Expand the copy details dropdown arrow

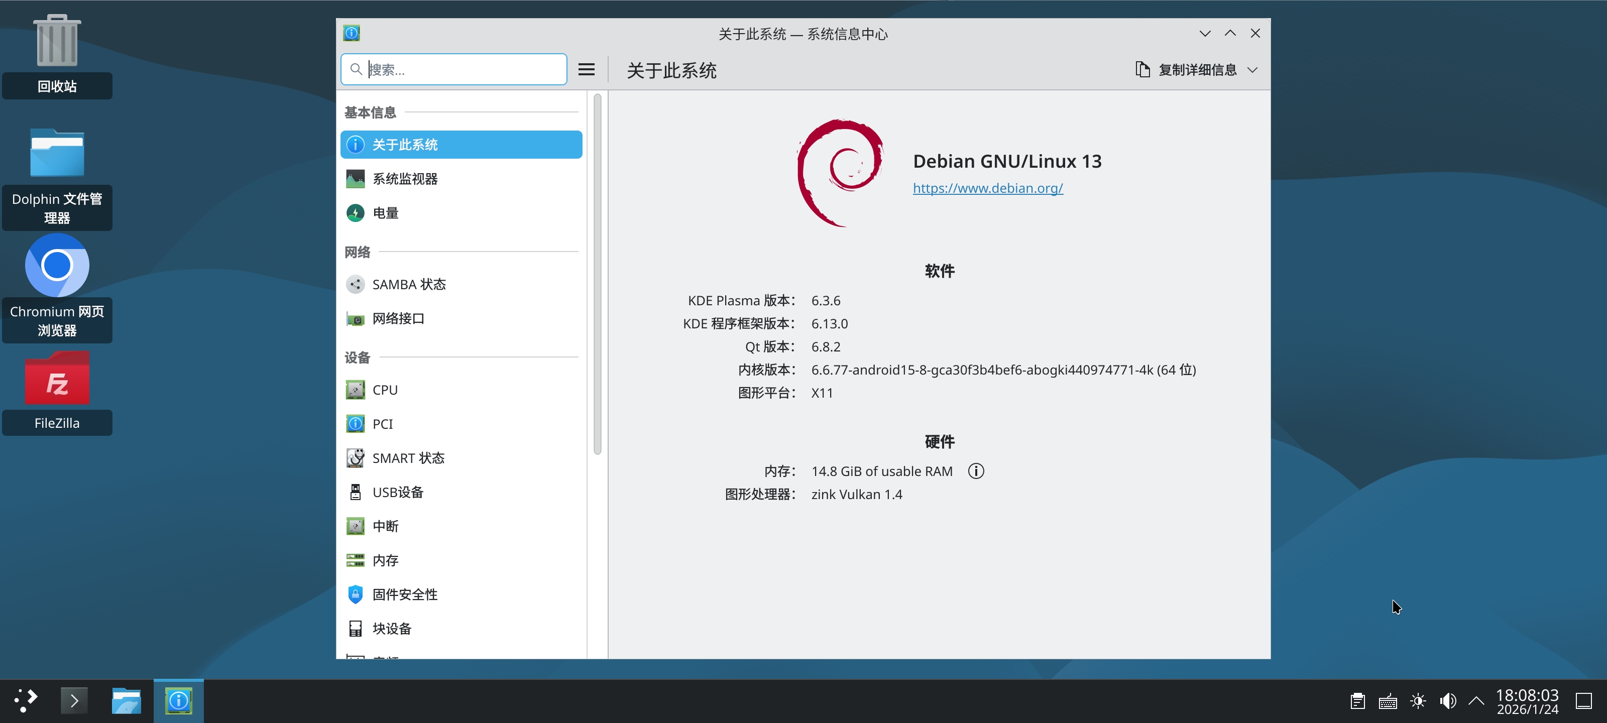click(1252, 70)
